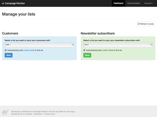Open the blue custom fields link
Viewport: 157px width, 117px height.
[29, 50]
